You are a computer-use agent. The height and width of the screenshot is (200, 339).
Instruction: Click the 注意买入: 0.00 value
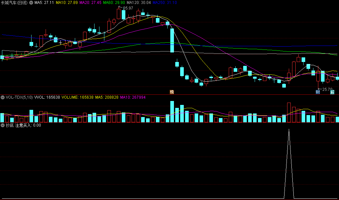[28, 125]
